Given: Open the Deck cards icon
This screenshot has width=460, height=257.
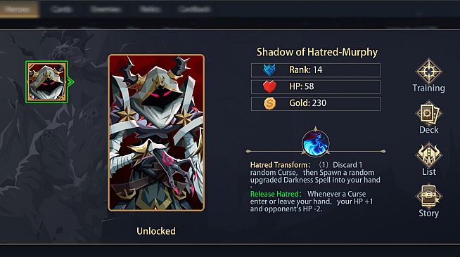Looking at the screenshot, I should pos(428,113).
